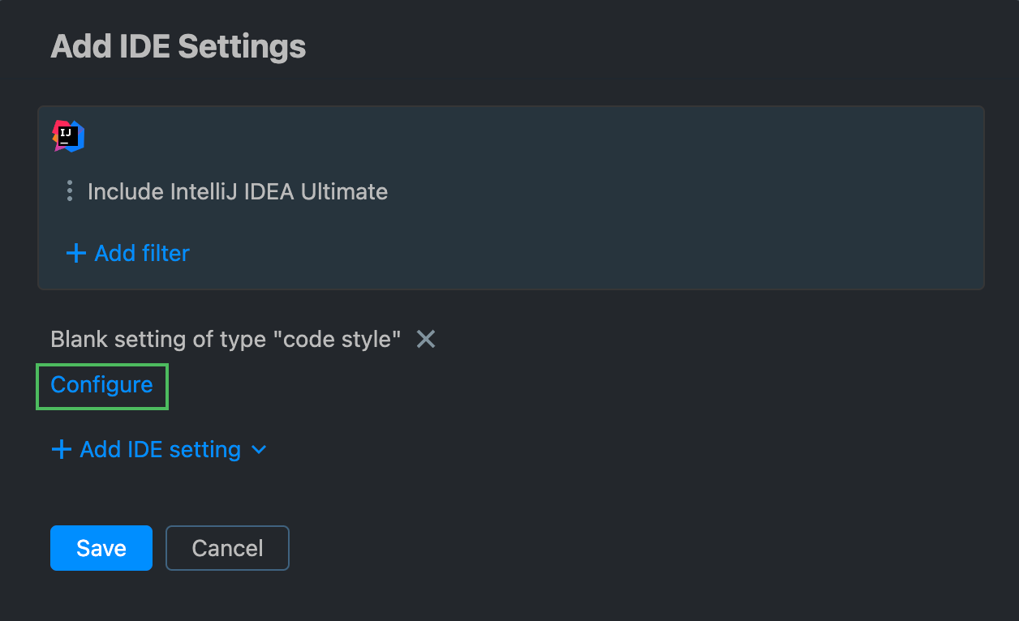
Task: Click the plus icon beside Add IDE setting
Action: pos(61,449)
